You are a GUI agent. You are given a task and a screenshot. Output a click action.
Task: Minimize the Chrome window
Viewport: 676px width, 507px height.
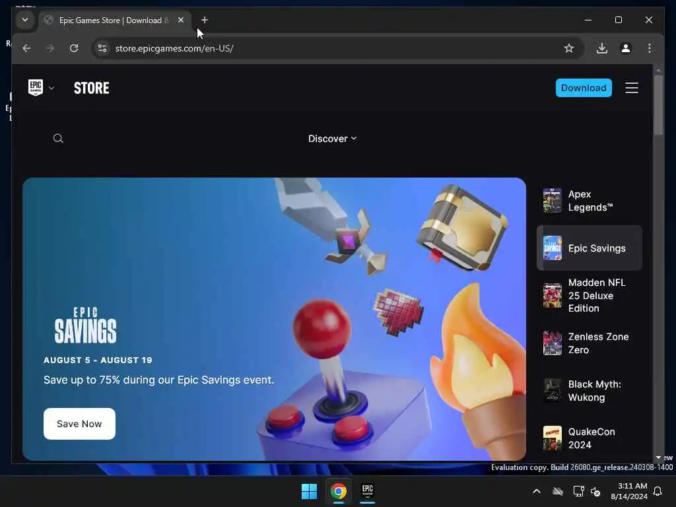click(588, 20)
